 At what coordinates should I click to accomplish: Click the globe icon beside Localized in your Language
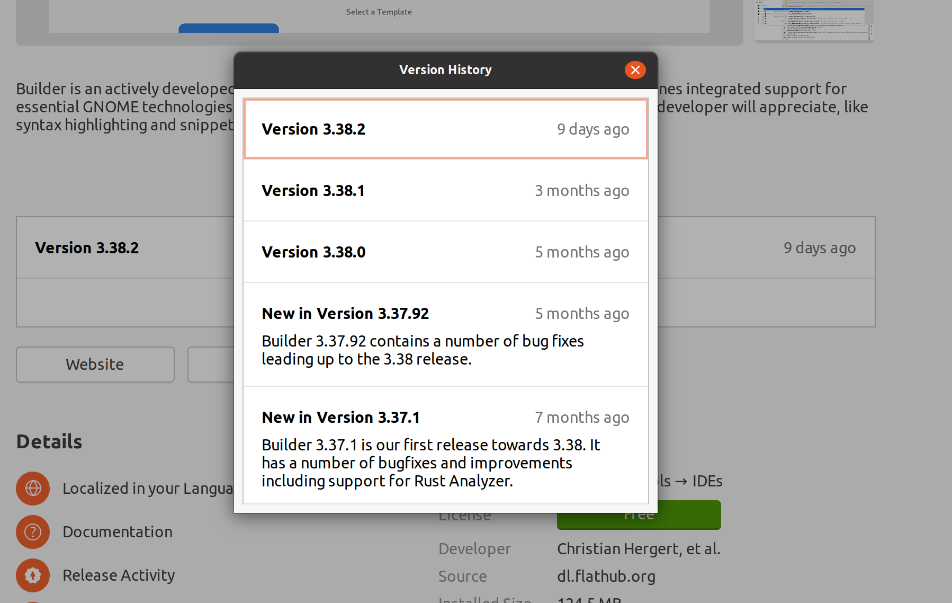(32, 488)
